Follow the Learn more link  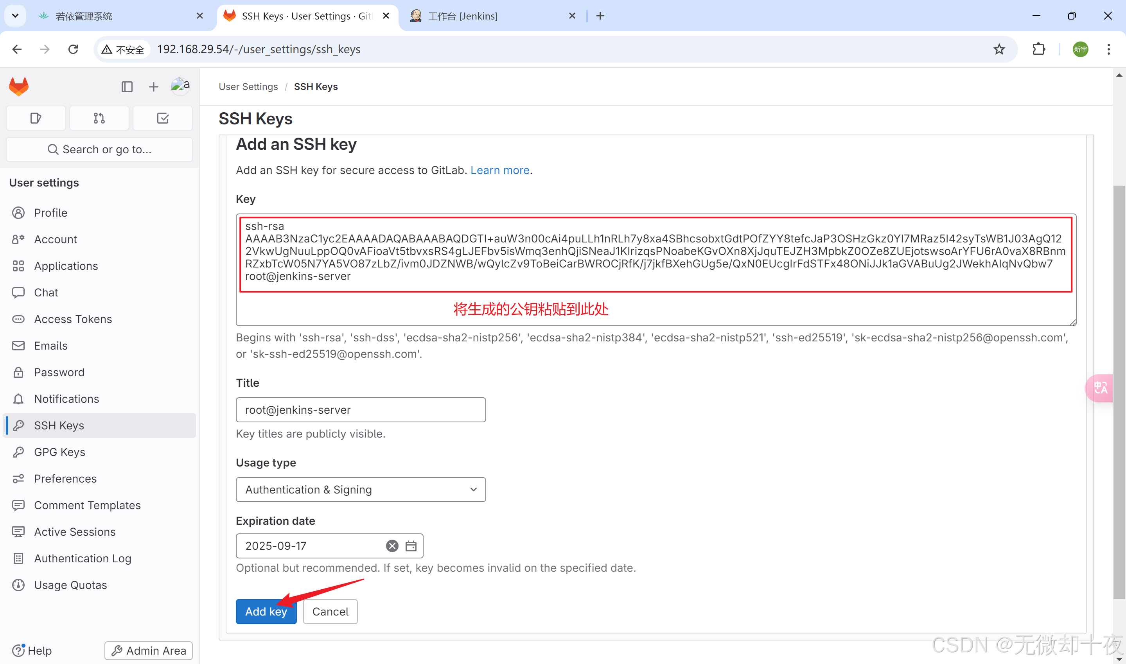500,170
